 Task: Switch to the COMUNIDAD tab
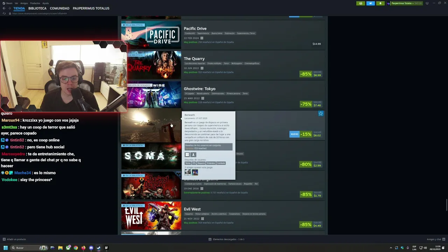pos(59,8)
